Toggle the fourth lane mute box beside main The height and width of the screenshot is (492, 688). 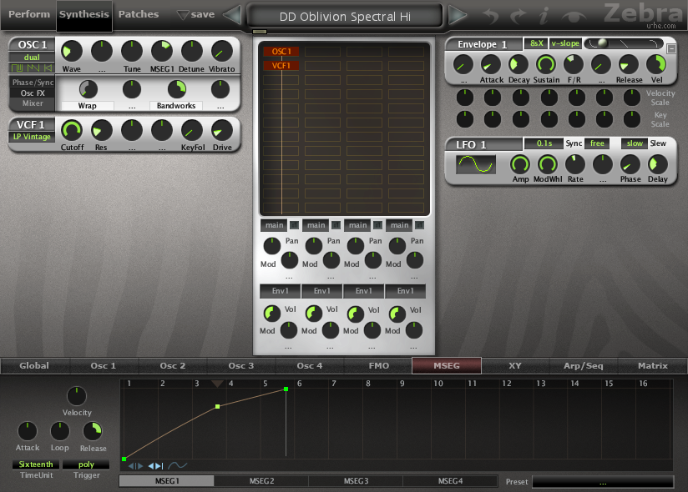click(419, 225)
